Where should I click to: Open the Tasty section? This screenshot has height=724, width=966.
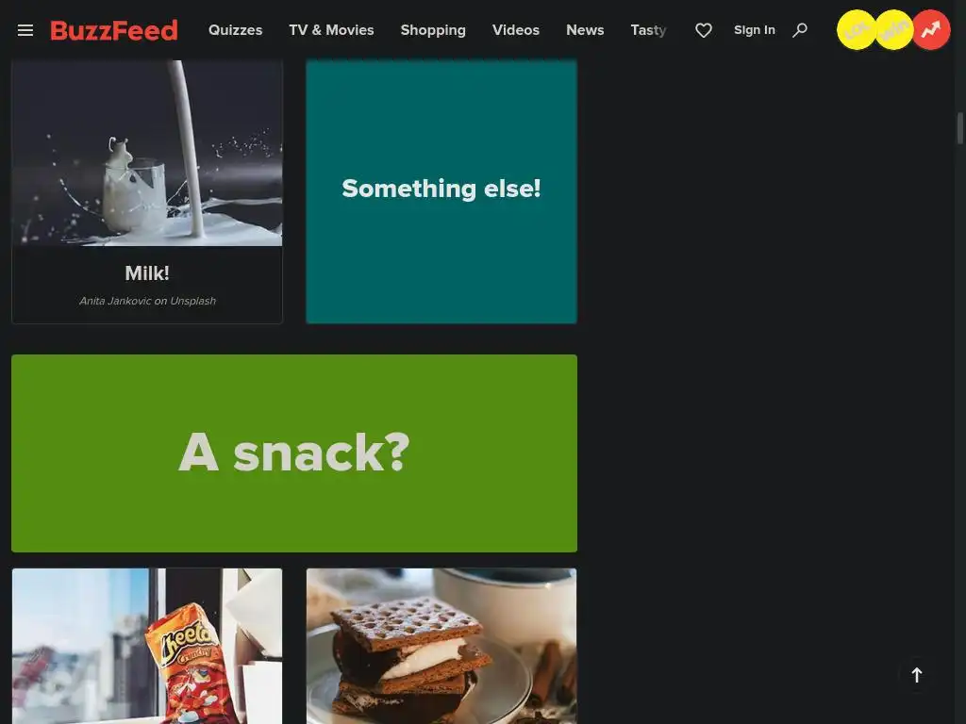[x=649, y=30]
